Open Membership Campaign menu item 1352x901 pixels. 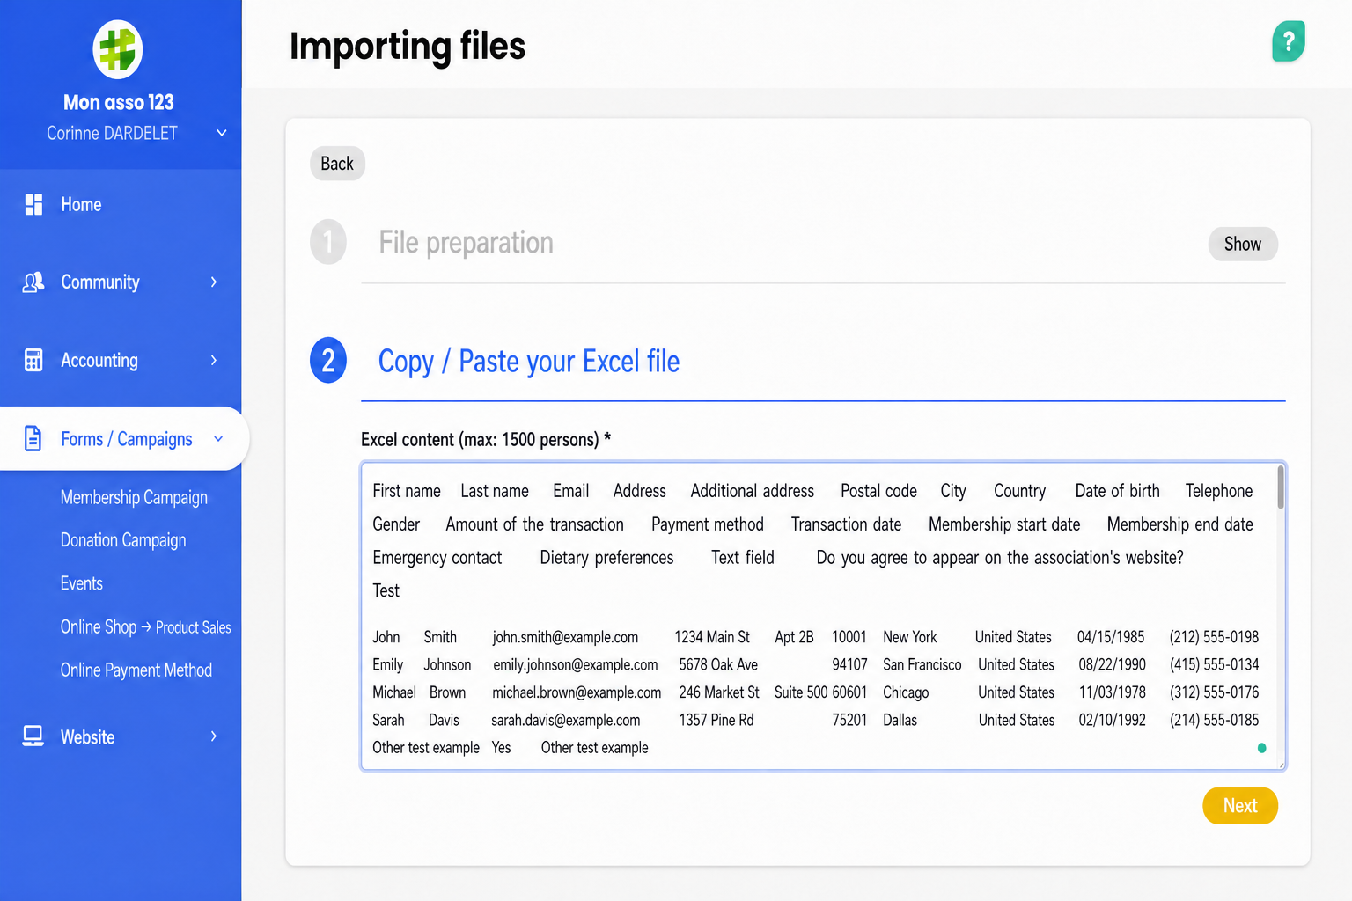point(134,497)
